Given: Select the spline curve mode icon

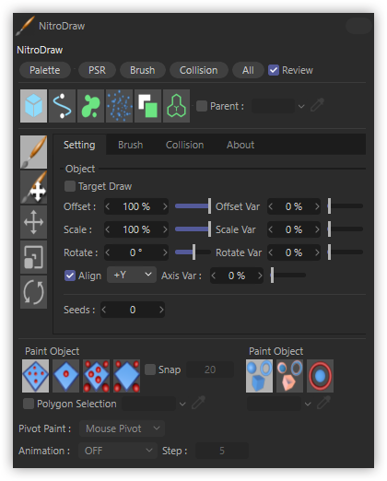Looking at the screenshot, I should [62, 106].
